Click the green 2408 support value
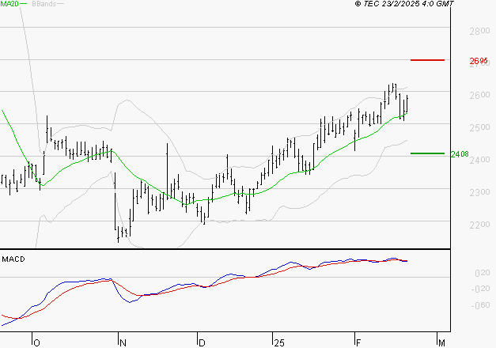 [460, 154]
